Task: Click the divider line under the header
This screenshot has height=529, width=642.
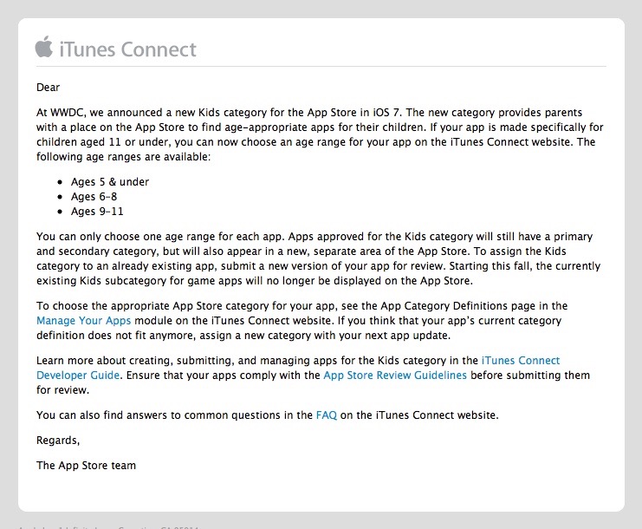Action: pyautogui.click(x=321, y=66)
